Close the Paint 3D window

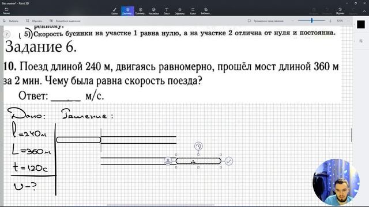(364, 3)
